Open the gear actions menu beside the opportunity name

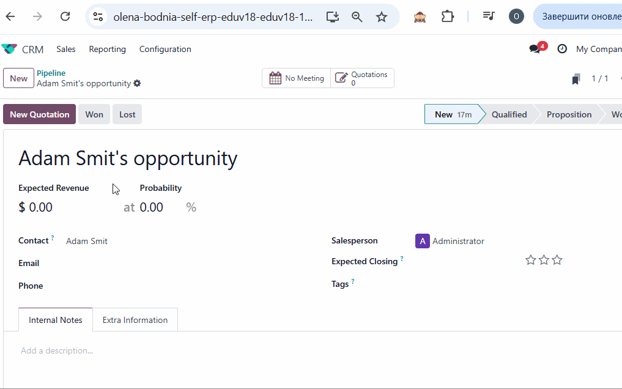(137, 83)
